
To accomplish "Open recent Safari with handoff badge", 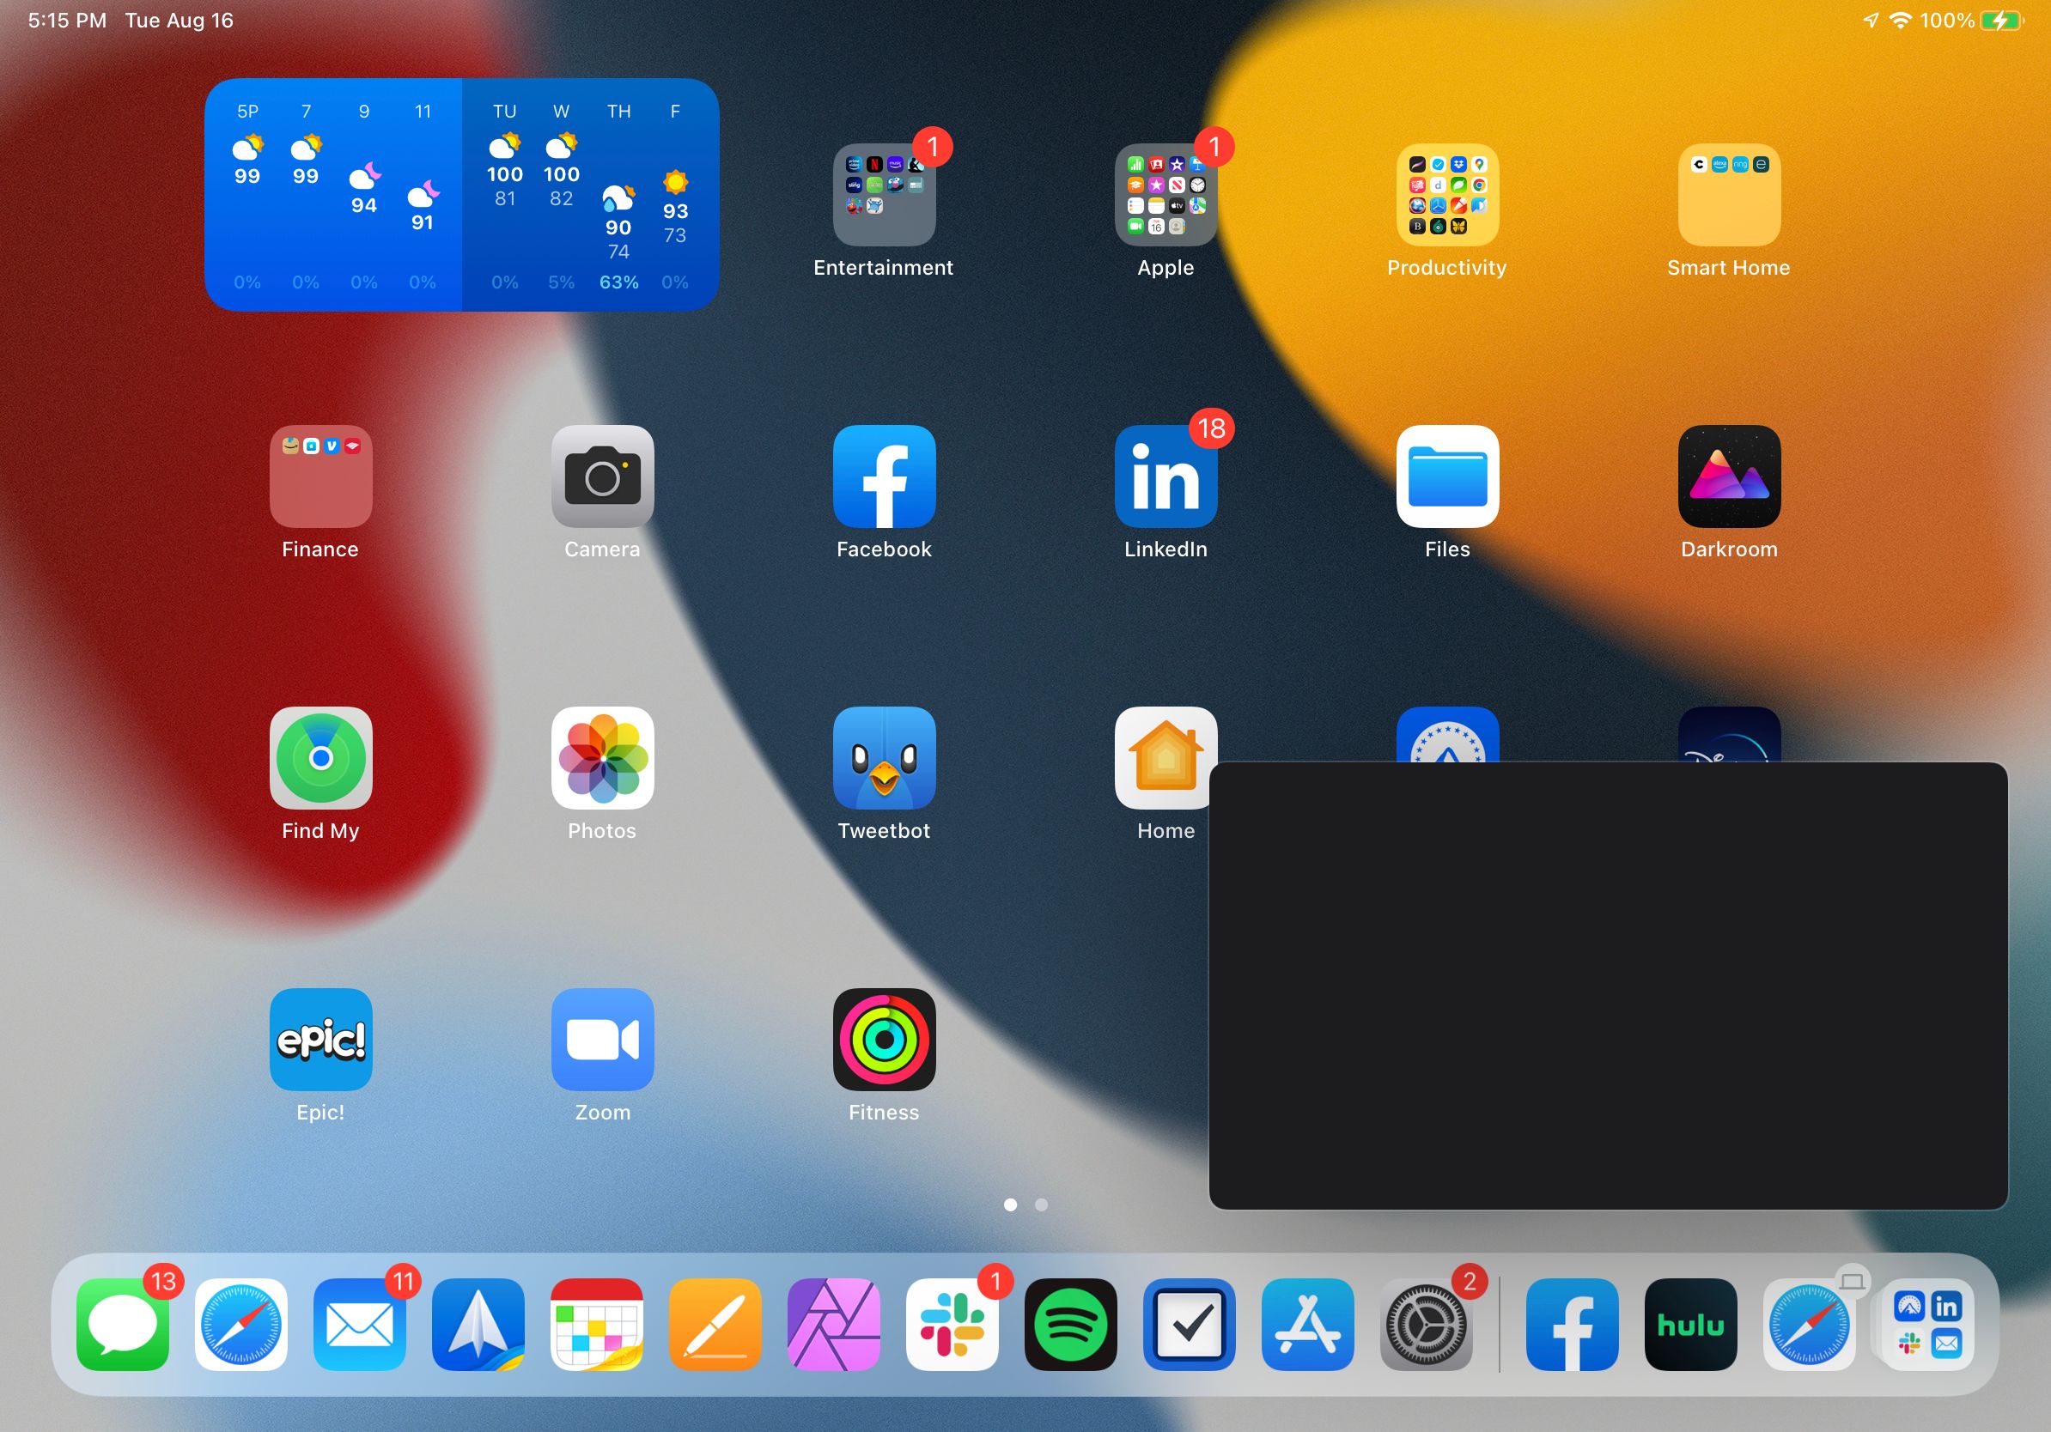I will pos(1809,1324).
